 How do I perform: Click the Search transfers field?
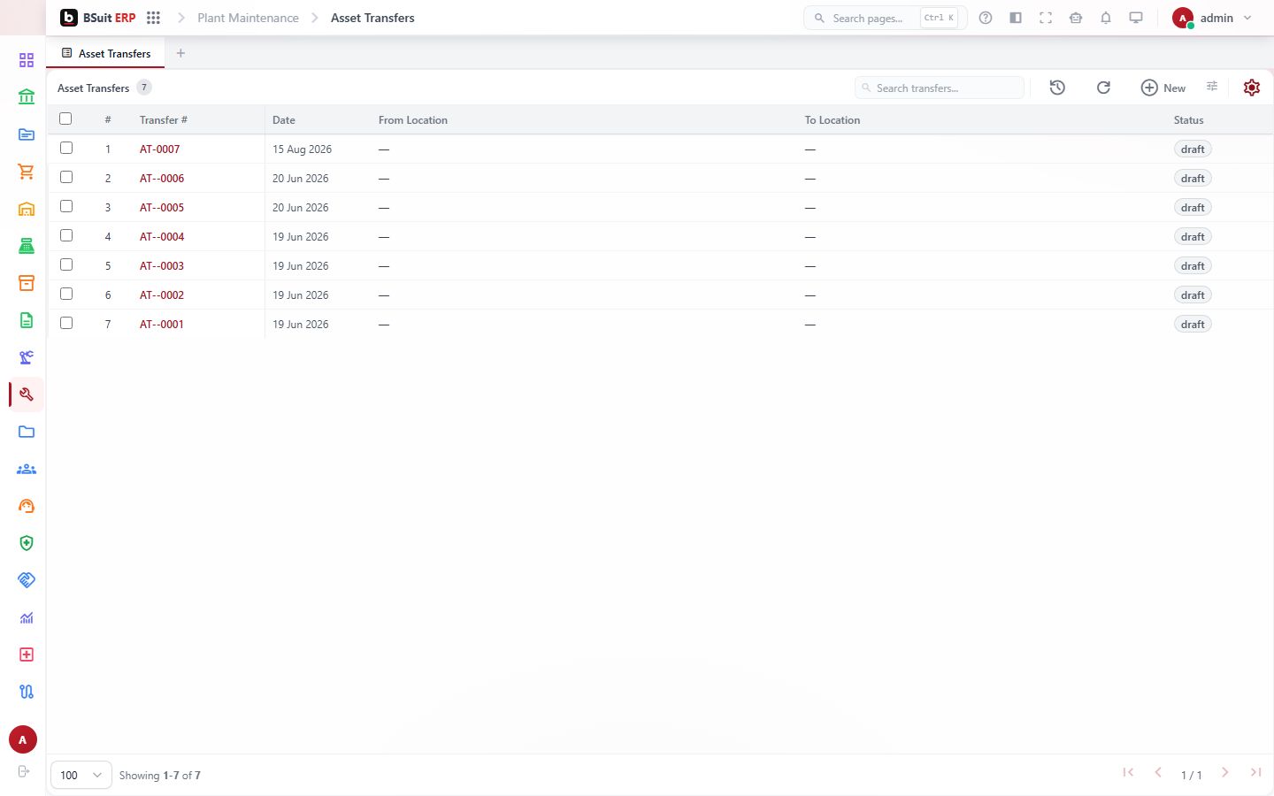tap(940, 88)
